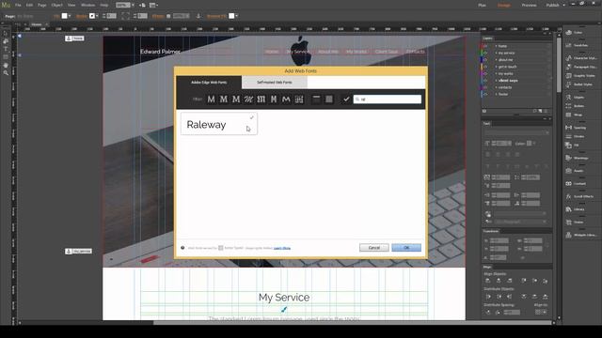Switch to Plan mode
The image size is (602, 338).
482,5
